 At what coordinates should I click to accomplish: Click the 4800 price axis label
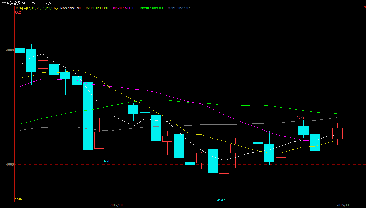(x=10, y=50)
